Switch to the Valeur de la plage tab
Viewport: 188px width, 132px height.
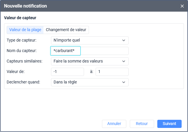(x=25, y=30)
